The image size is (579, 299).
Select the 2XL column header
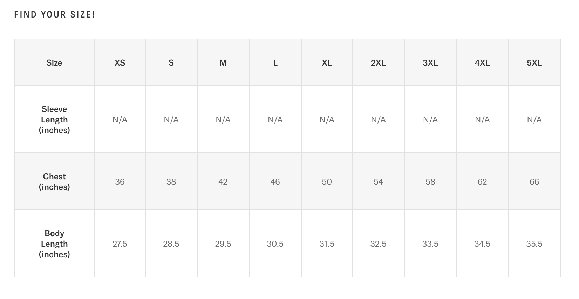pyautogui.click(x=378, y=62)
